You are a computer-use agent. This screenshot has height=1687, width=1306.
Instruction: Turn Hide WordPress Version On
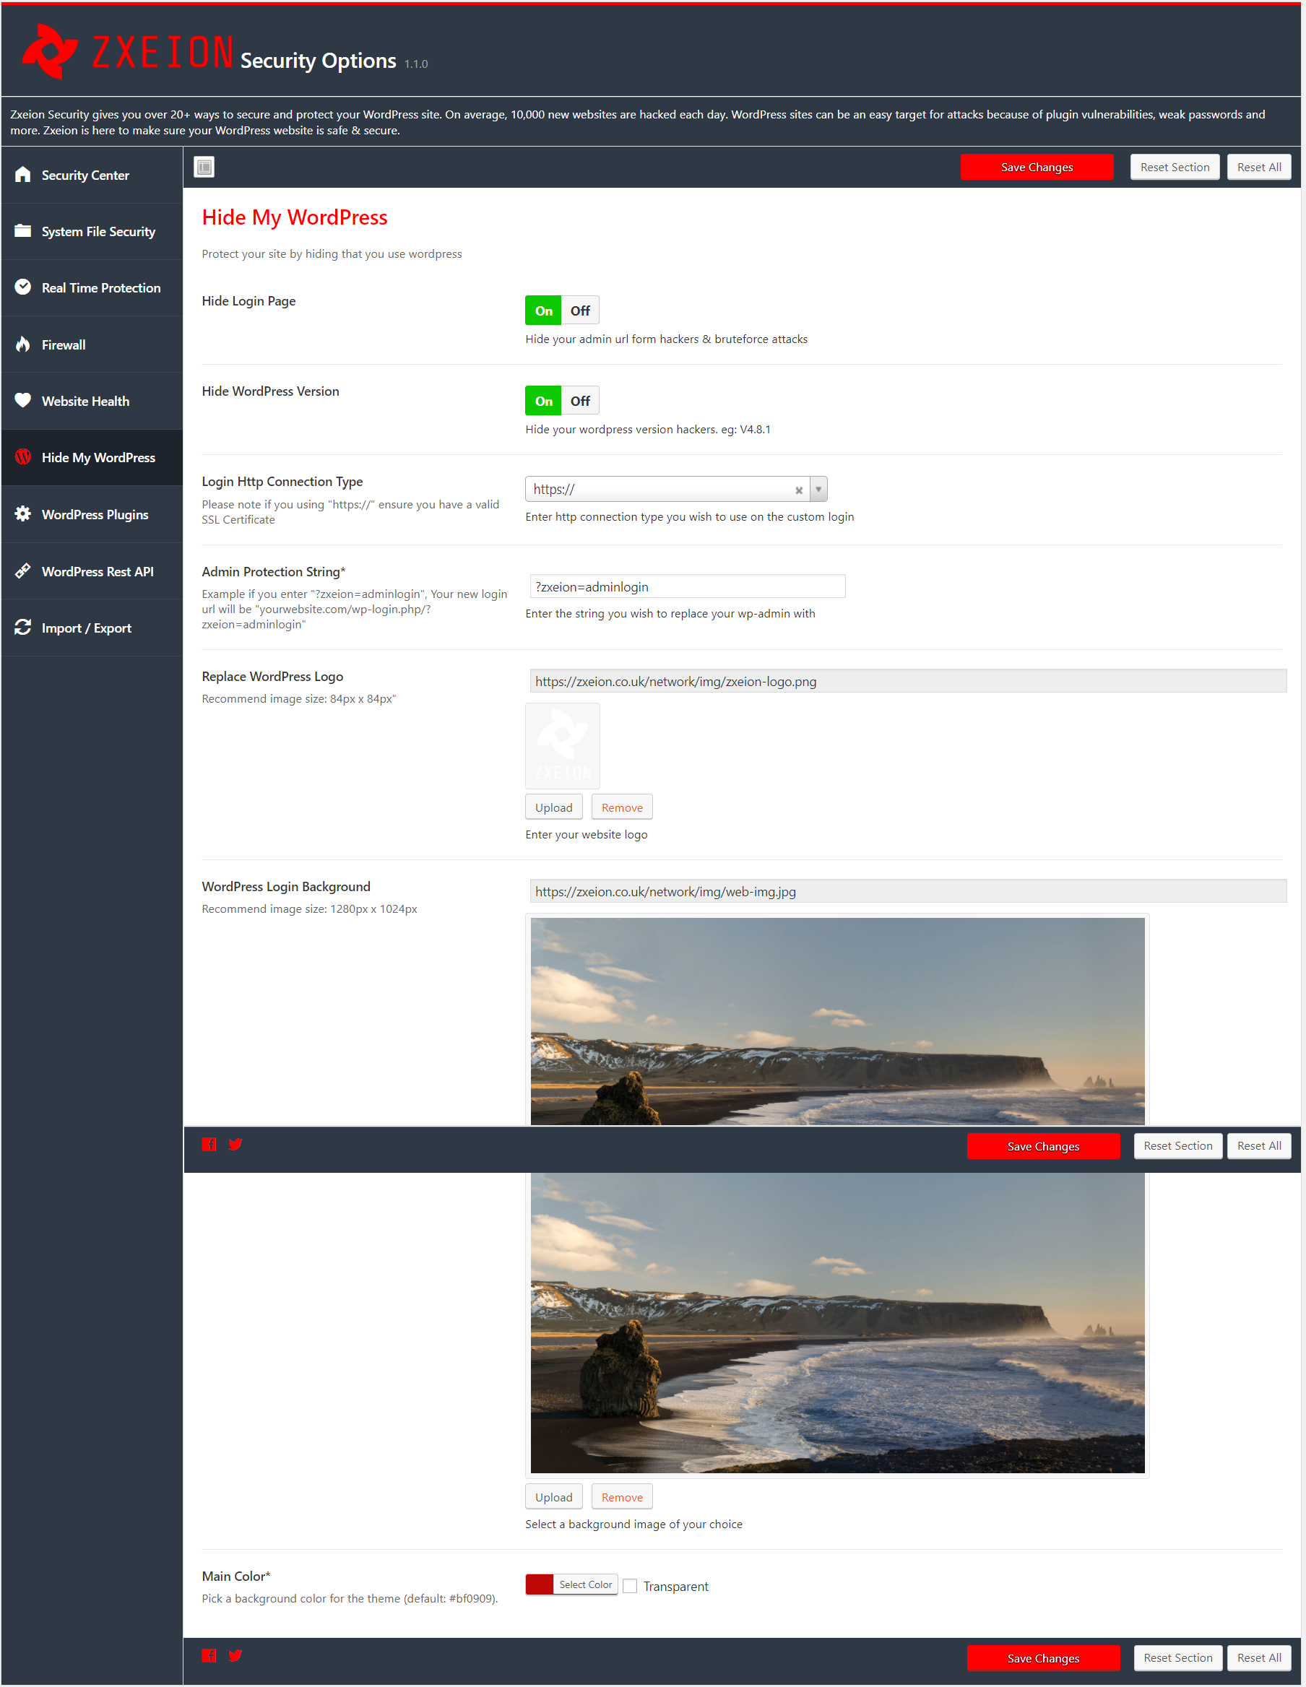coord(543,401)
